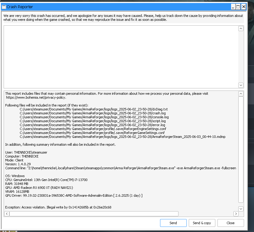Click the up arrow of report details scrollbar
The height and width of the screenshot is (232, 254).
point(241,94)
